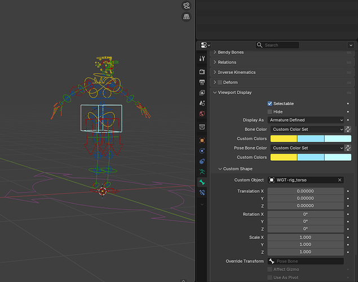This screenshot has height=282, width=358.
Task: Open the Bone properties tab
Action: coord(202,182)
